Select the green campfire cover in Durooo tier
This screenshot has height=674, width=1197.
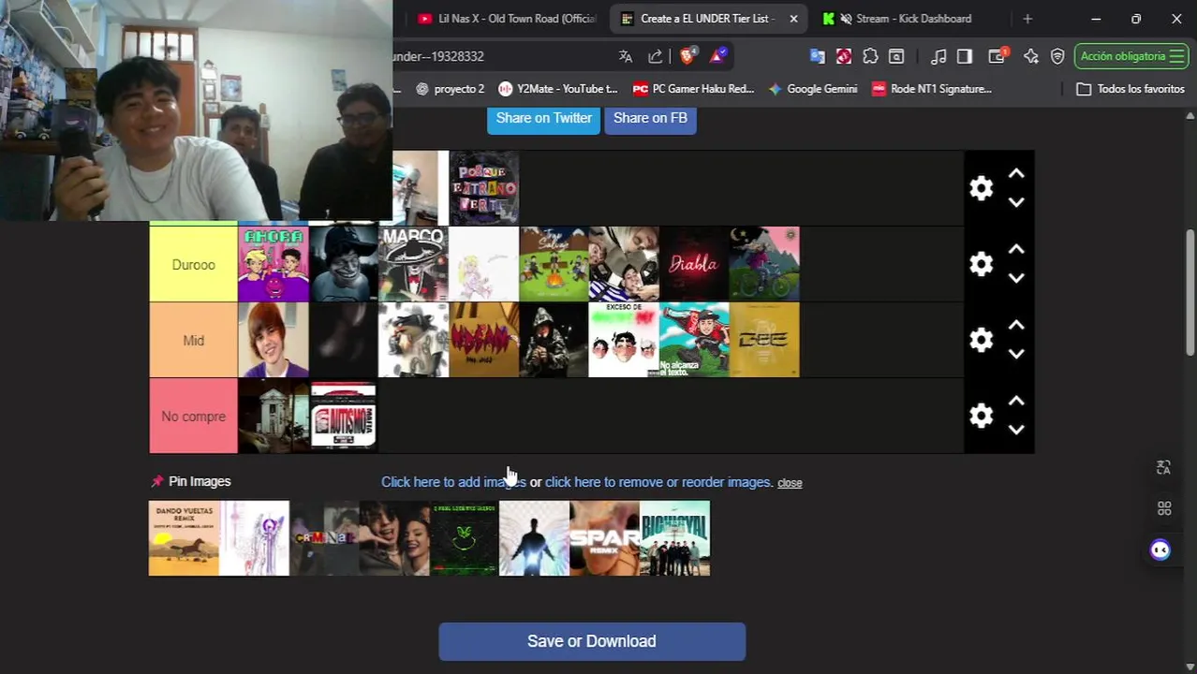(554, 264)
